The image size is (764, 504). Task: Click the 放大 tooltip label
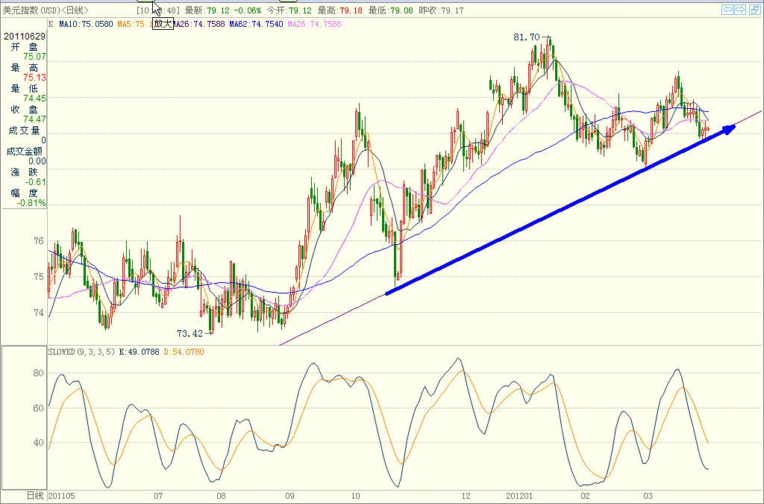(163, 23)
